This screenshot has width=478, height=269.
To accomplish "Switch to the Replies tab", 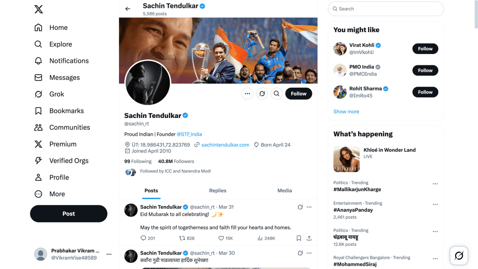I will click(218, 191).
